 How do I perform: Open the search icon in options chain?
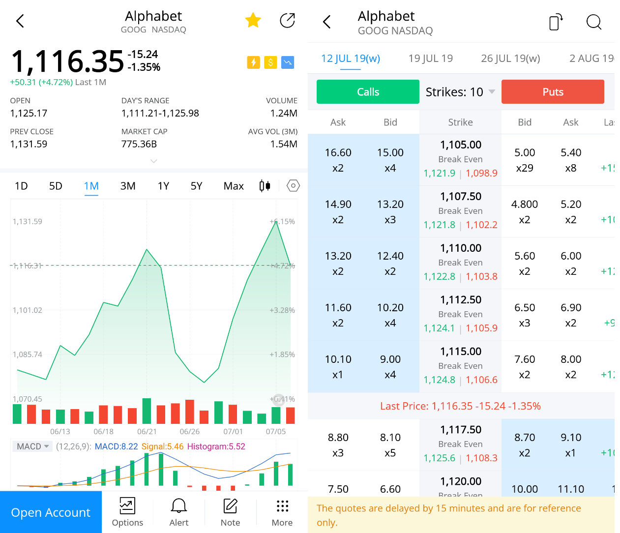pos(593,22)
